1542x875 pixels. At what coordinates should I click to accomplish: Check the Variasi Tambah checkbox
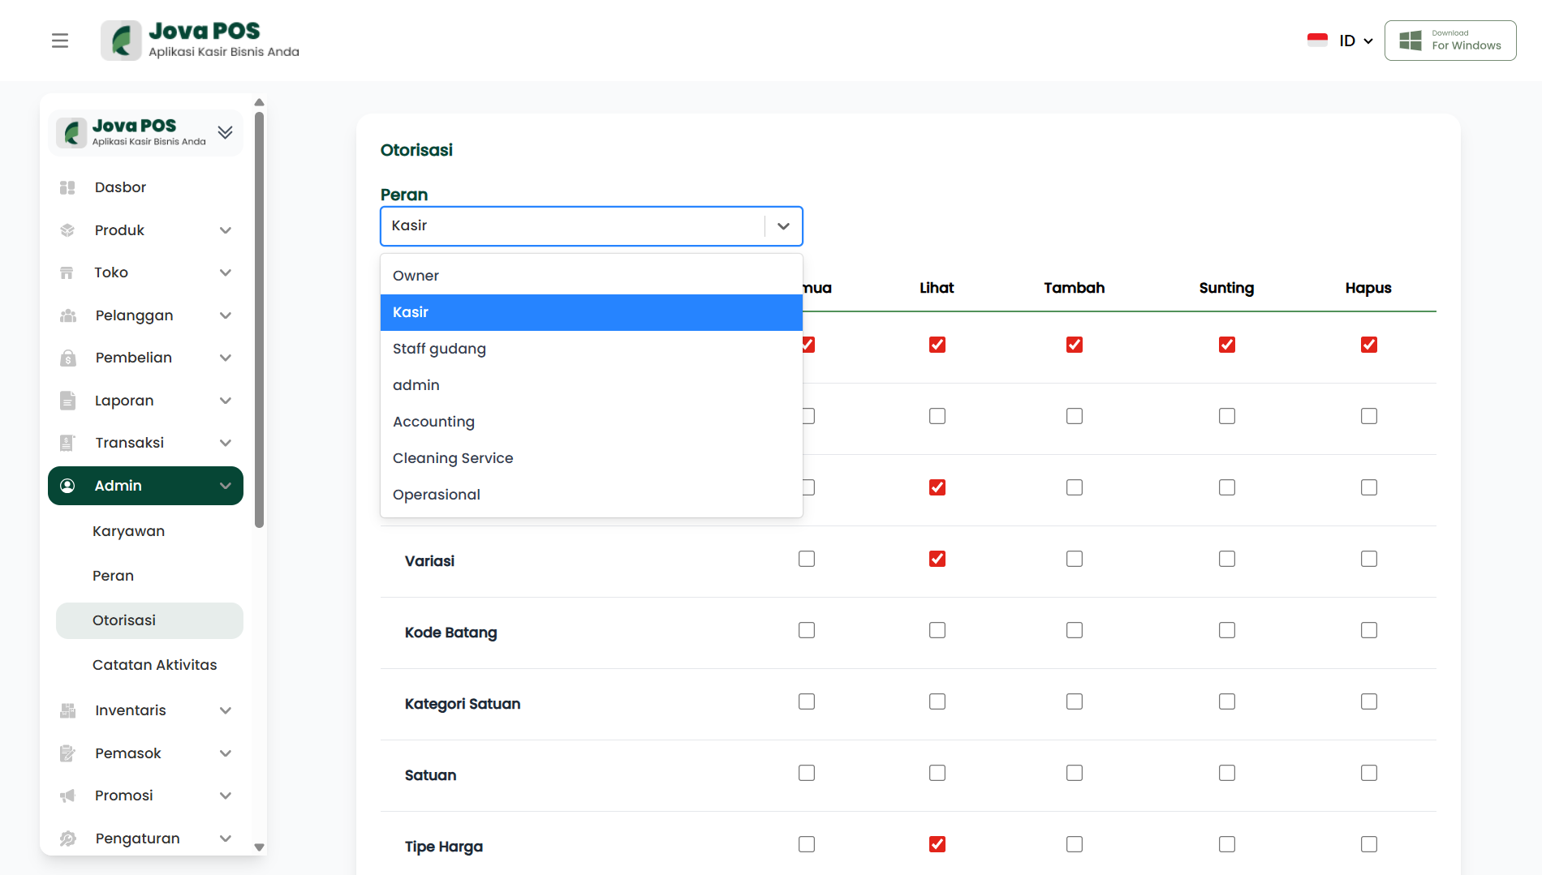click(x=1074, y=559)
